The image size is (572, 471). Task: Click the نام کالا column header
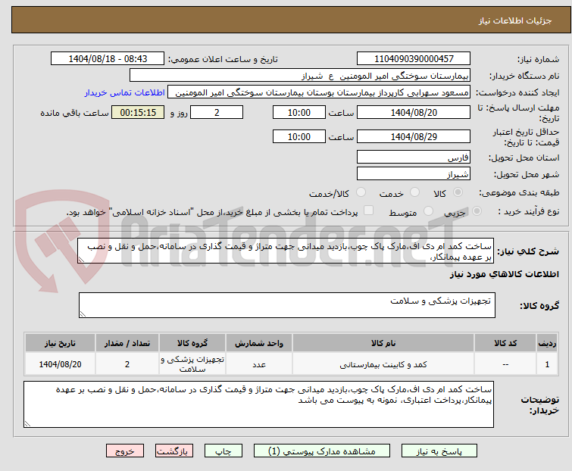(383, 344)
